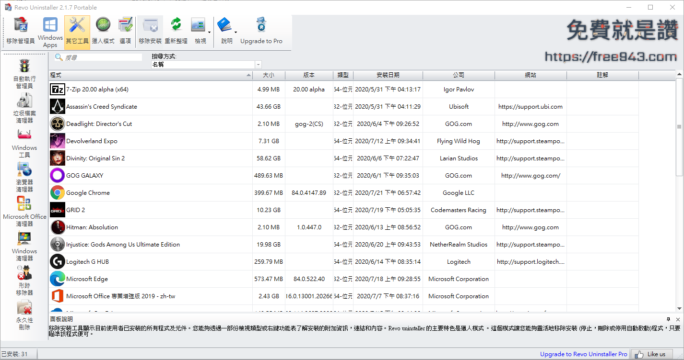The width and height of the screenshot is (684, 360).
Task: Open the Browsers Cleaner (瀏覽器清理器)
Action: click(x=24, y=174)
